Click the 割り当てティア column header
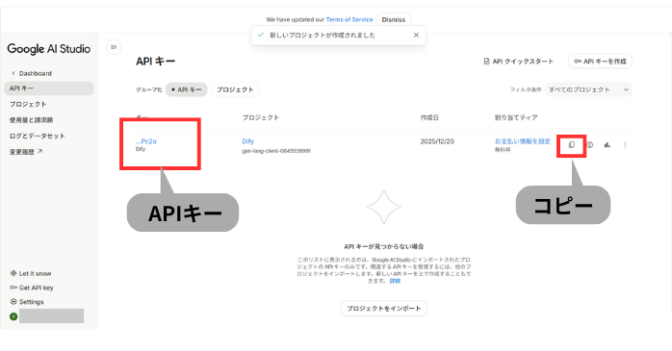 tap(516, 117)
